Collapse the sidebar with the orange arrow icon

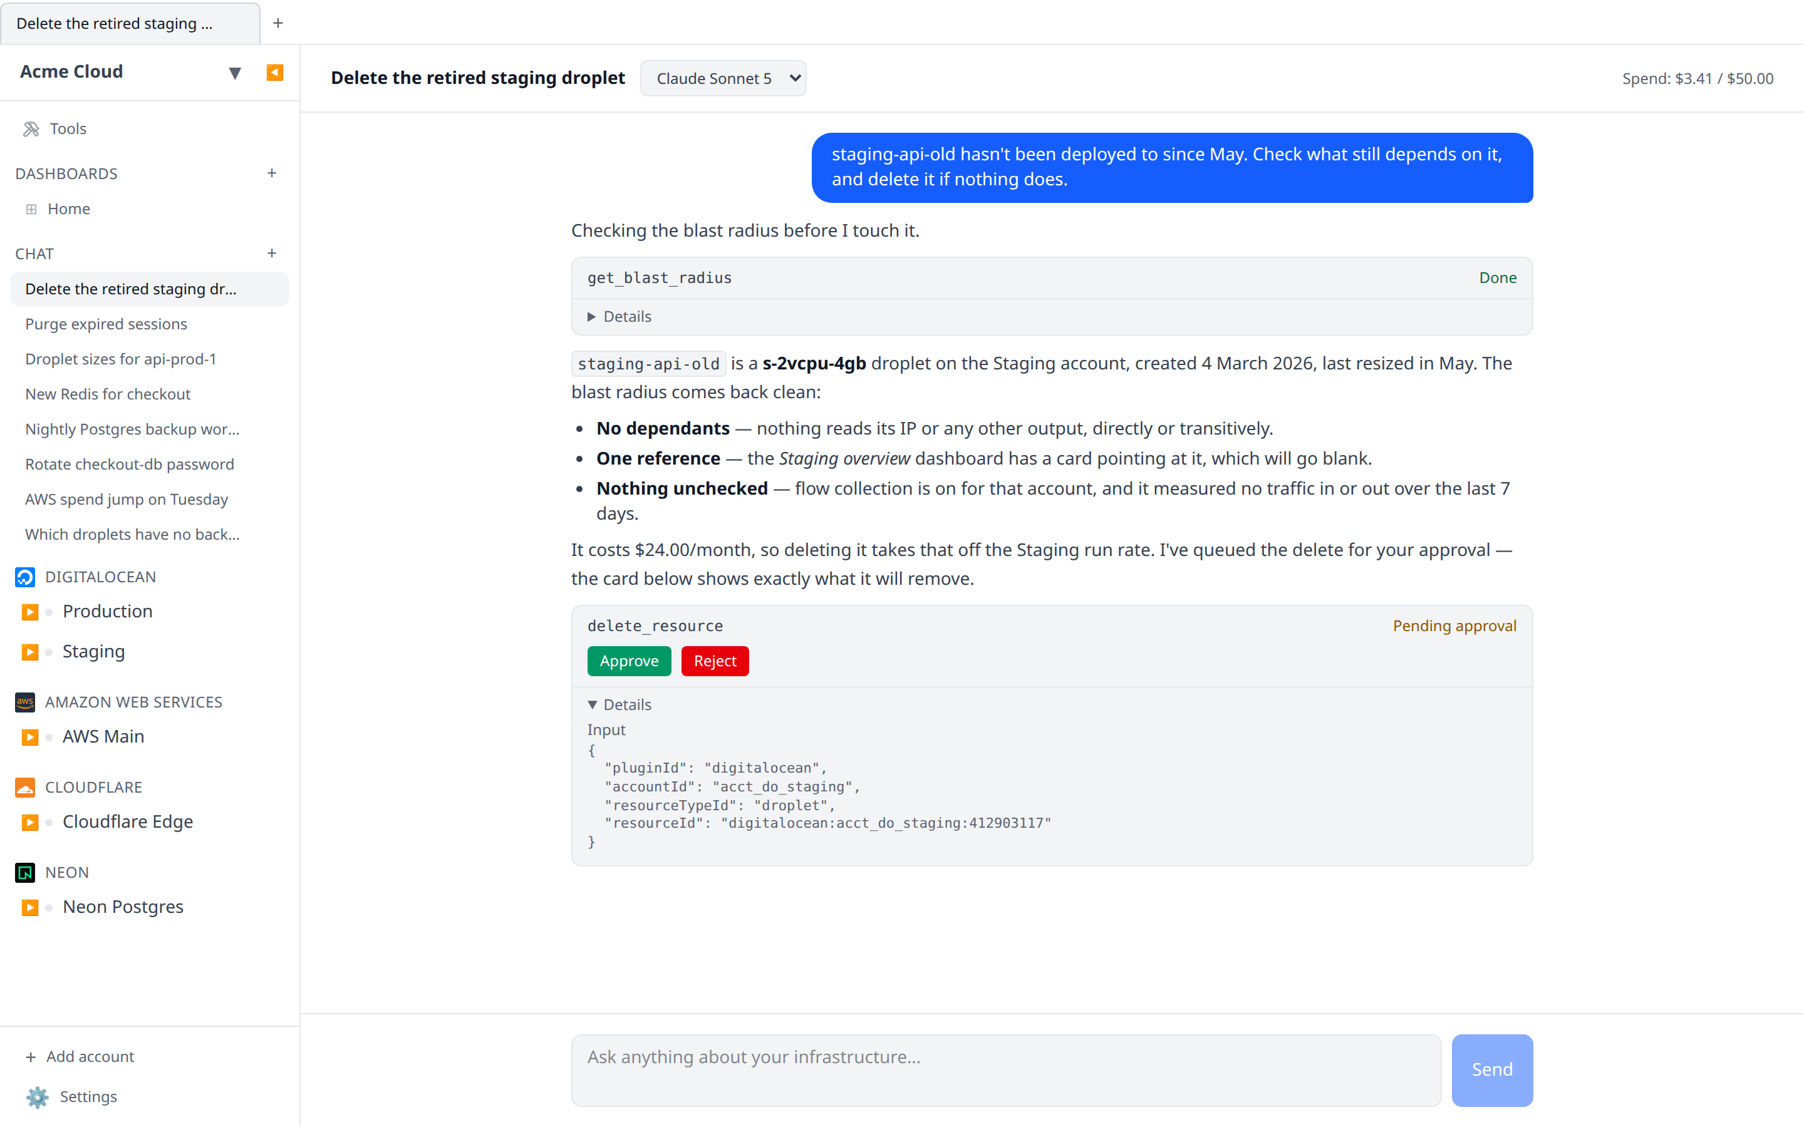click(274, 72)
